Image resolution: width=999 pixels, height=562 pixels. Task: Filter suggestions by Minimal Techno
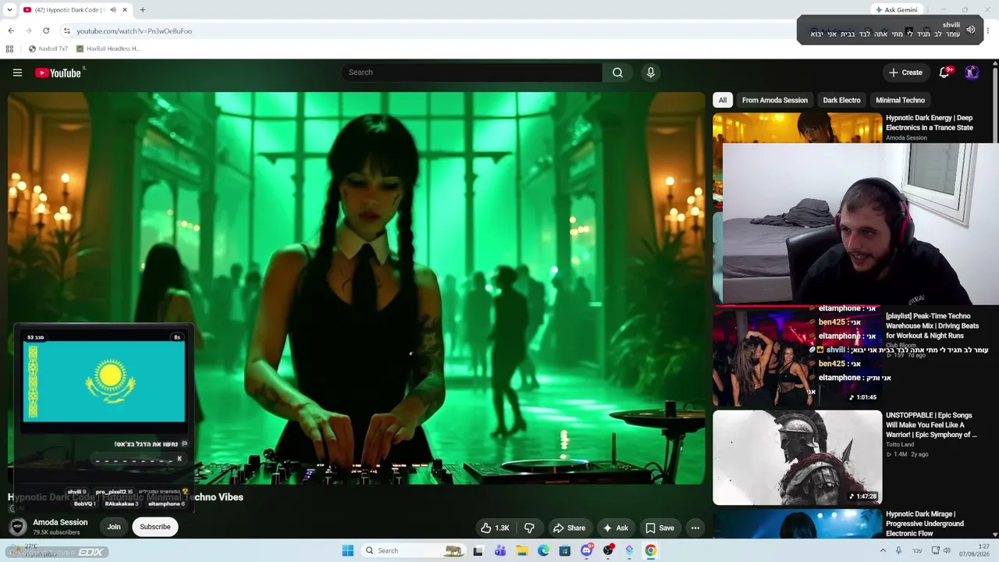[x=900, y=100]
